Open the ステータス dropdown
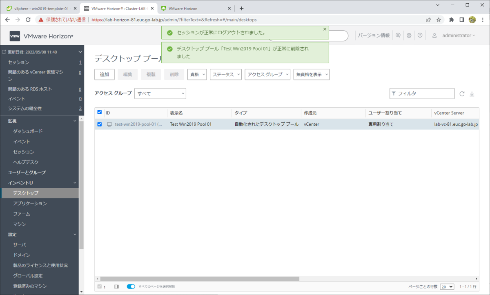490x295 pixels. (x=226, y=74)
